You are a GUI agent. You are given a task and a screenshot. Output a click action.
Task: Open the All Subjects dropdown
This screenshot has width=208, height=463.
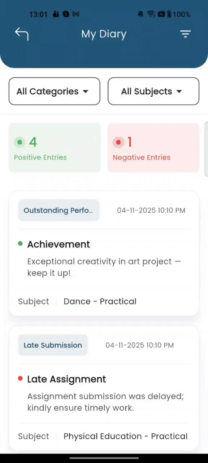tap(153, 91)
